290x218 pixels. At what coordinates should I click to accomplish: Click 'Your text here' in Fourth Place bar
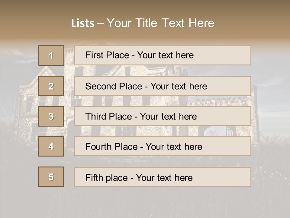coord(174,147)
